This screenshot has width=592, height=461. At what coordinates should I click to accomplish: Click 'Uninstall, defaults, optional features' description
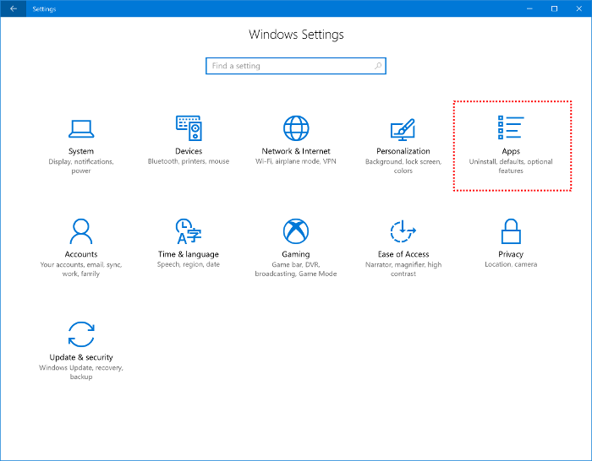click(511, 166)
